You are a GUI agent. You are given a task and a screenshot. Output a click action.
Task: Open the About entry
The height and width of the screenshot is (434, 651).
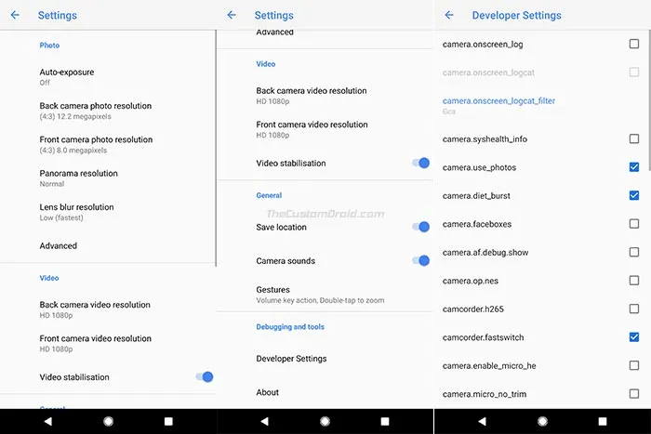click(x=325, y=392)
